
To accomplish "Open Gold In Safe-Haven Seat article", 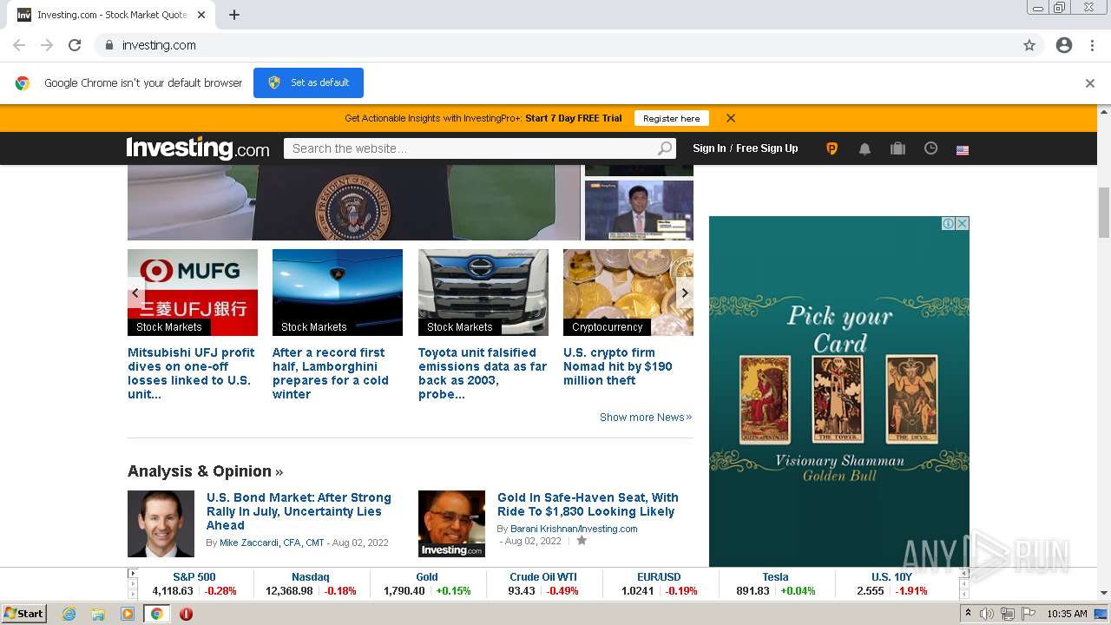I will click(x=588, y=504).
